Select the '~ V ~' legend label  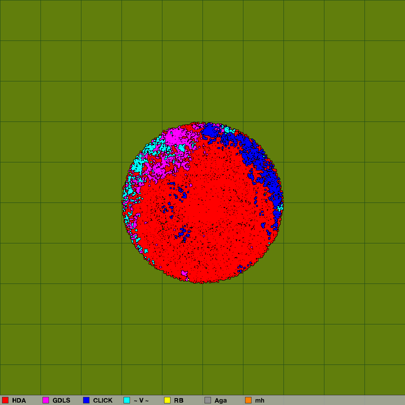click(141, 401)
